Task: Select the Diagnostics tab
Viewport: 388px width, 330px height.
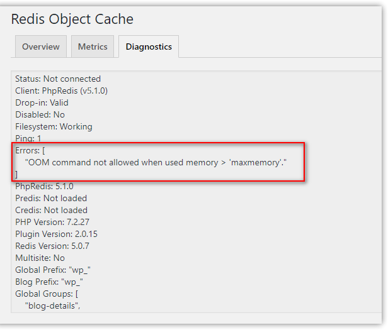Action: (149, 47)
